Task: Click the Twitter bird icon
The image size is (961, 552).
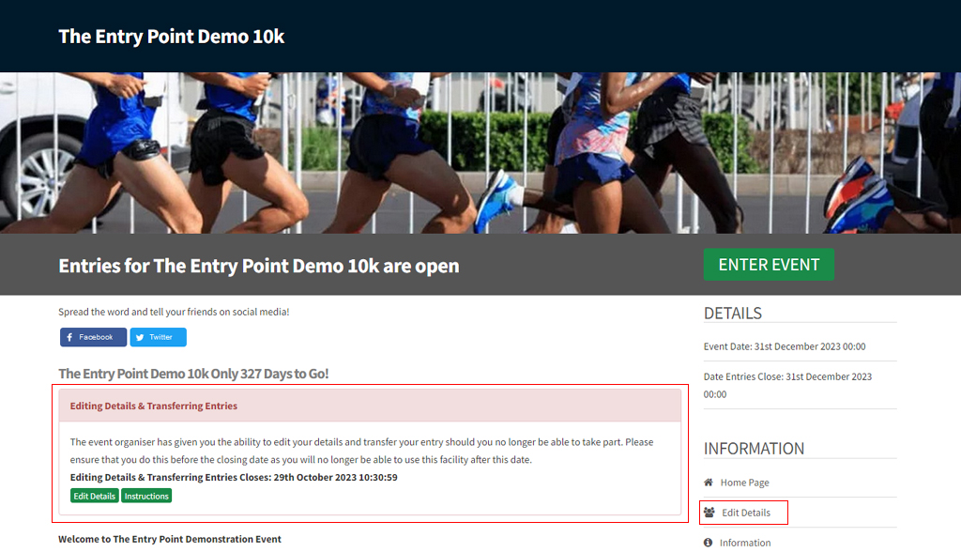Action: point(142,337)
